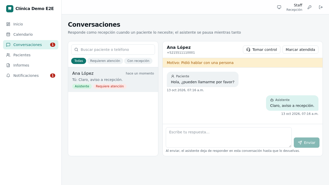Select the Todas filter chip
The height and width of the screenshot is (185, 329).
pyautogui.click(x=79, y=61)
